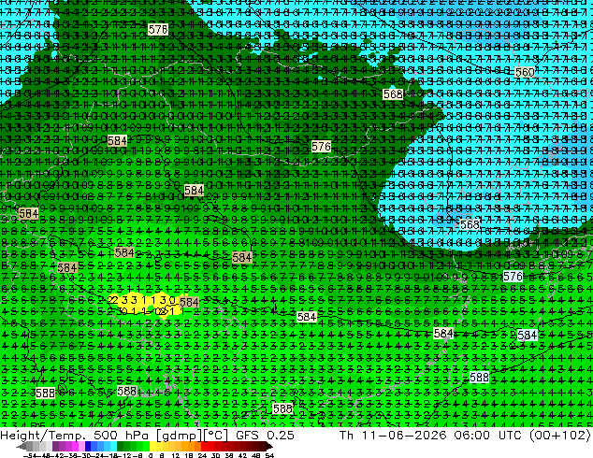The image size is (593, 458).
Task: Click the "[gdmp]" unit label
Action: point(179,436)
